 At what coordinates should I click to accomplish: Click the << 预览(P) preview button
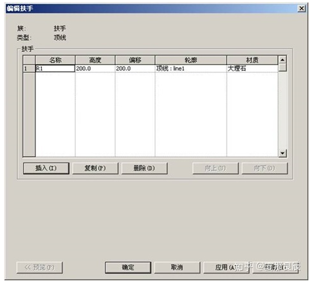40,267
